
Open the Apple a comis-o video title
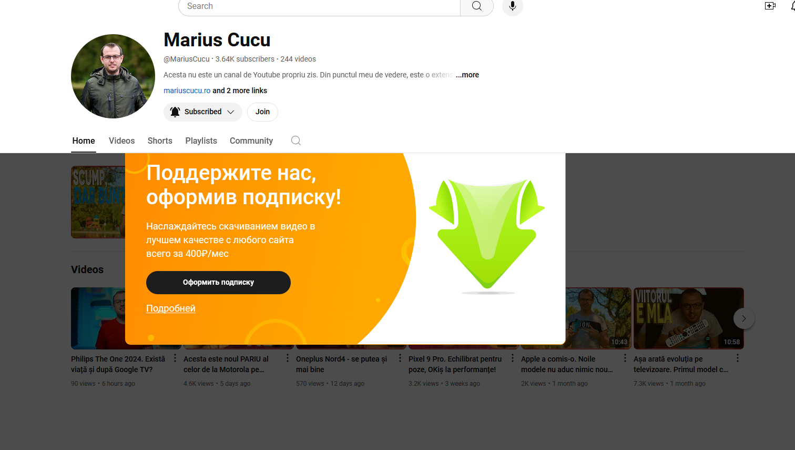[x=567, y=364]
